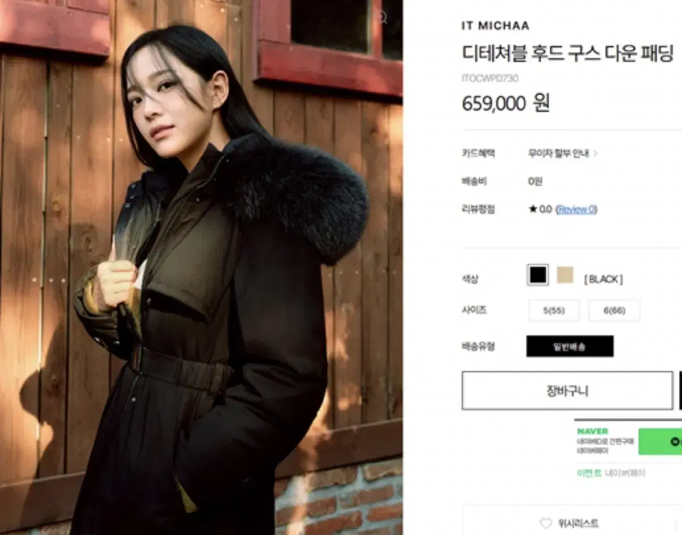This screenshot has width=682, height=535.
Task: Choose size 6(66)
Action: (614, 310)
